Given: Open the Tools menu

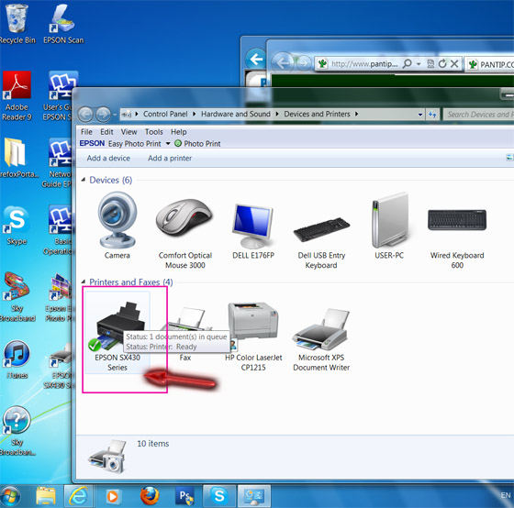Looking at the screenshot, I should pyautogui.click(x=154, y=132).
